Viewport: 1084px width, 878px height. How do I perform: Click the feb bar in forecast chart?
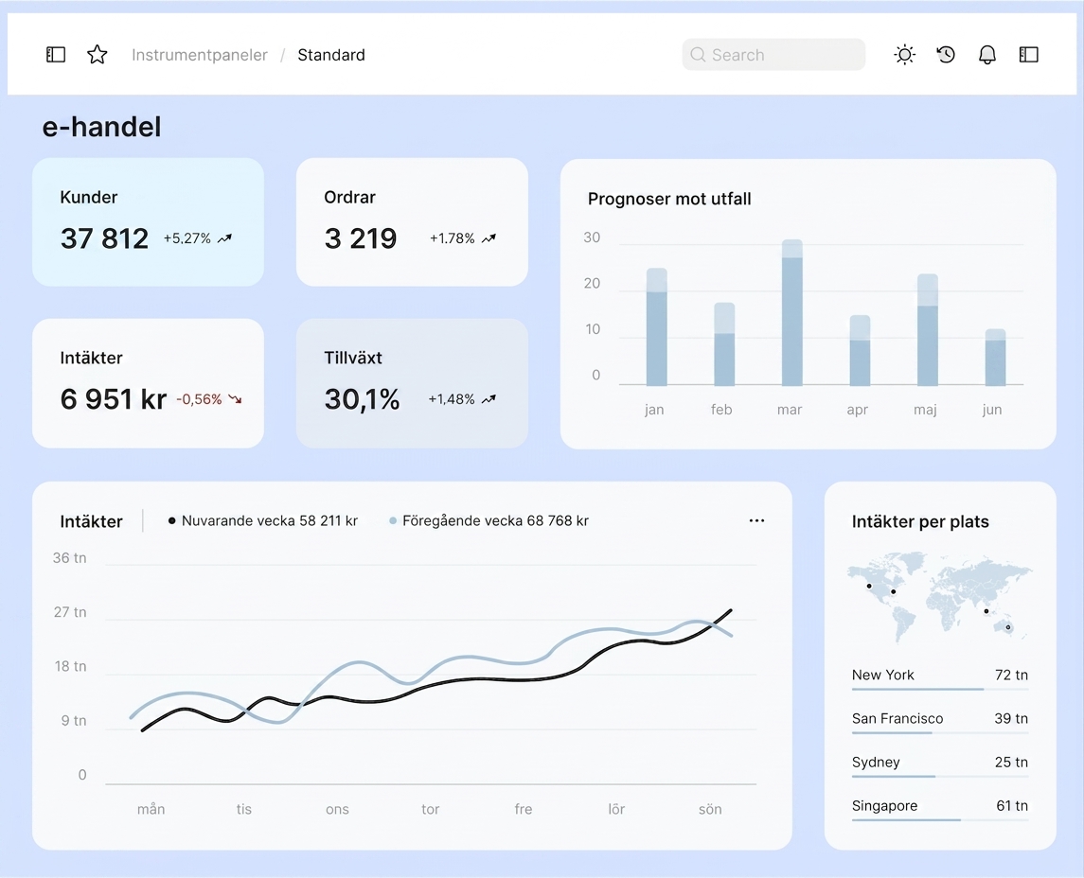(x=724, y=344)
